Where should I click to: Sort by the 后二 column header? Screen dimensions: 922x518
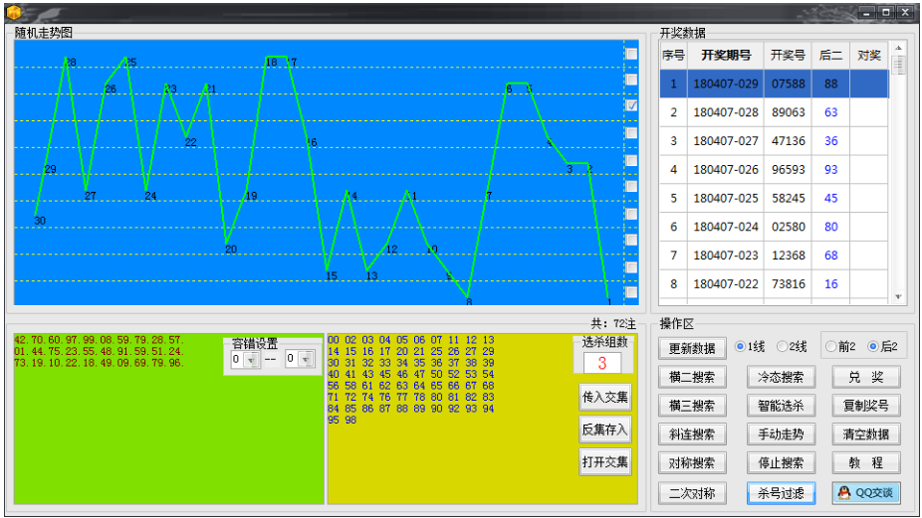[830, 56]
